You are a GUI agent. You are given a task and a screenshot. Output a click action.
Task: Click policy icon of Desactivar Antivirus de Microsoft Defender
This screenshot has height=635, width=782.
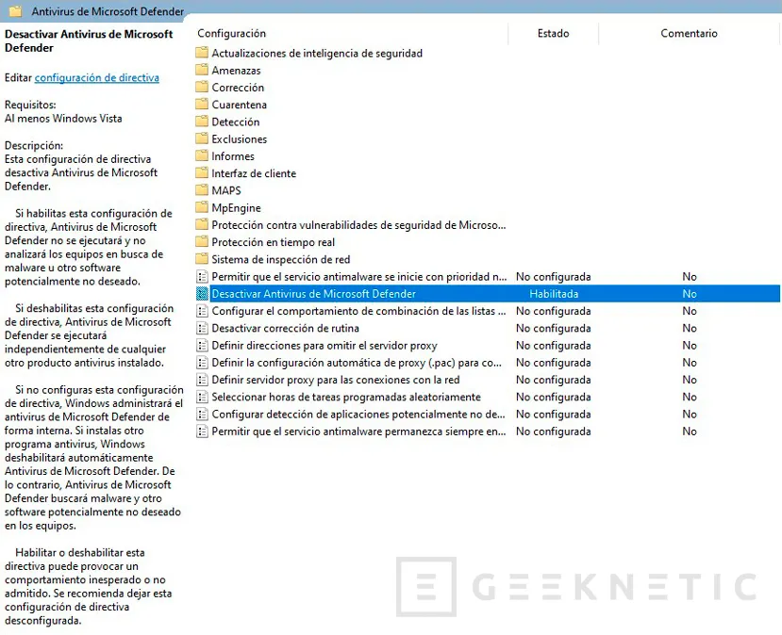202,294
